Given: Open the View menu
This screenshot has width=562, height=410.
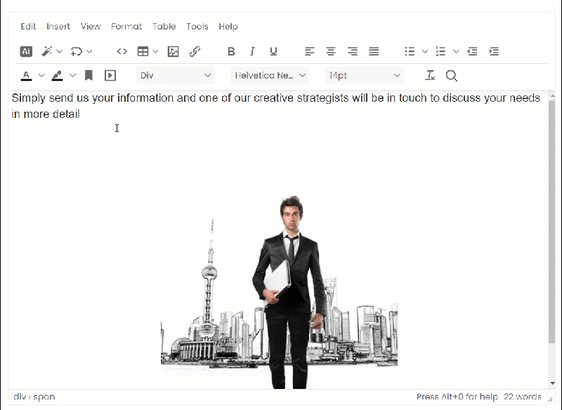Looking at the screenshot, I should click(91, 27).
